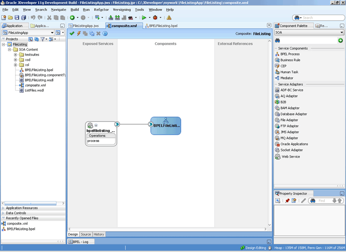This screenshot has height=252, width=346.
Task: Click the yellow warning triangle toolbar icon
Action: click(x=169, y=18)
